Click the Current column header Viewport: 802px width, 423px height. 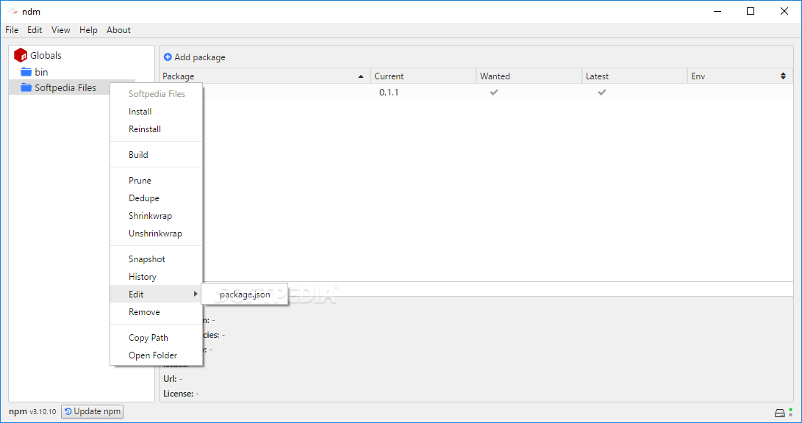(x=423, y=76)
